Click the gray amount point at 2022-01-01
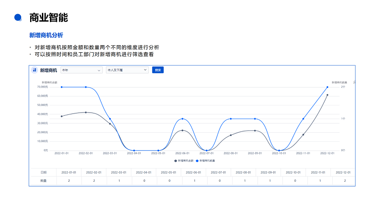The height and width of the screenshot is (217, 386). [62, 116]
